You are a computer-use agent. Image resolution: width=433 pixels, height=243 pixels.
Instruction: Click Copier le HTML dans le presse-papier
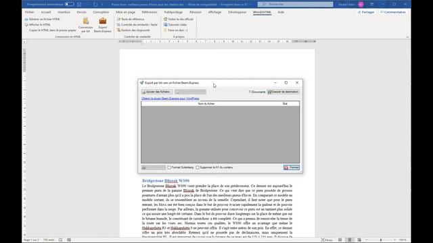53,30
